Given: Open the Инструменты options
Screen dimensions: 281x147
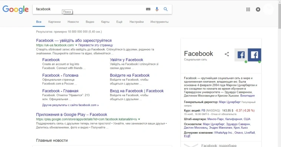Looking at the screenshot, I should click(x=159, y=22).
